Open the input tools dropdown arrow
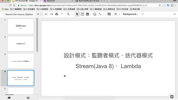Image resolution: width=178 pixels, height=100 pixels. coord(119,14)
